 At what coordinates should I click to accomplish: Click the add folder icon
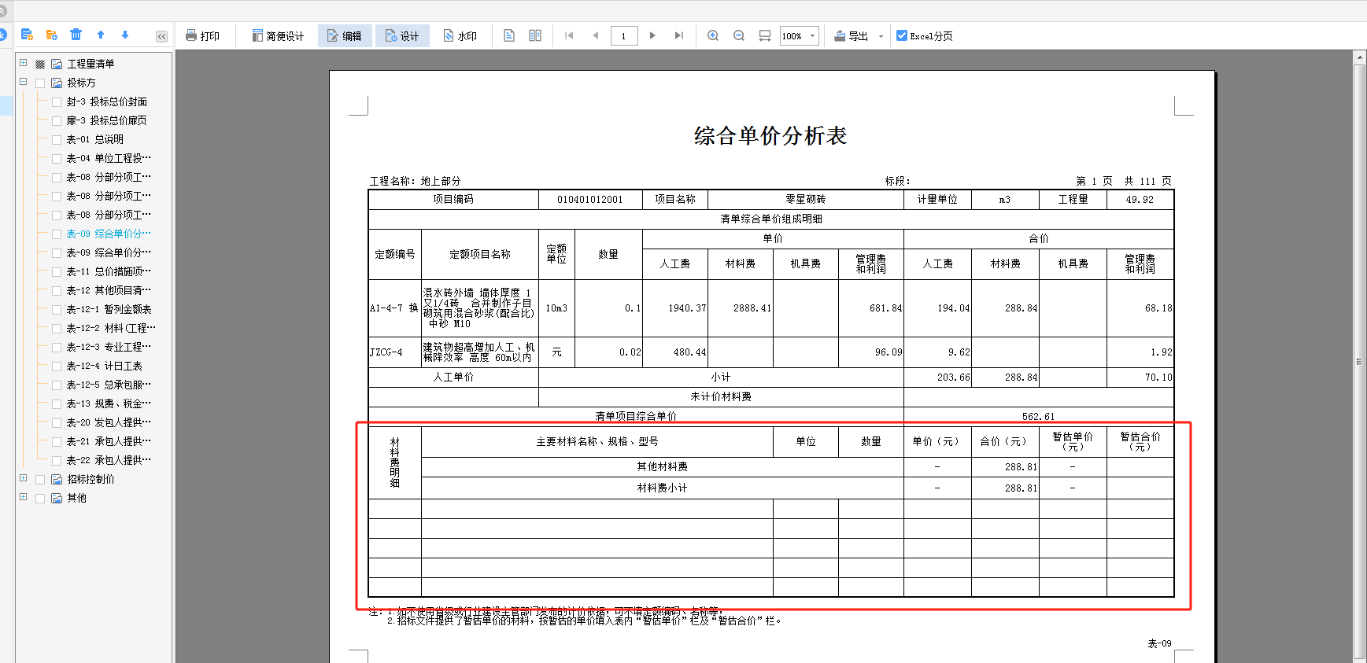[52, 35]
